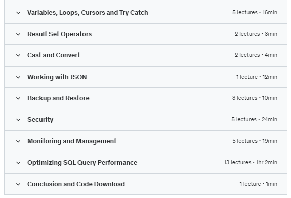The image size is (291, 198).
Task: Select the Working with JSON title
Action: (x=57, y=77)
